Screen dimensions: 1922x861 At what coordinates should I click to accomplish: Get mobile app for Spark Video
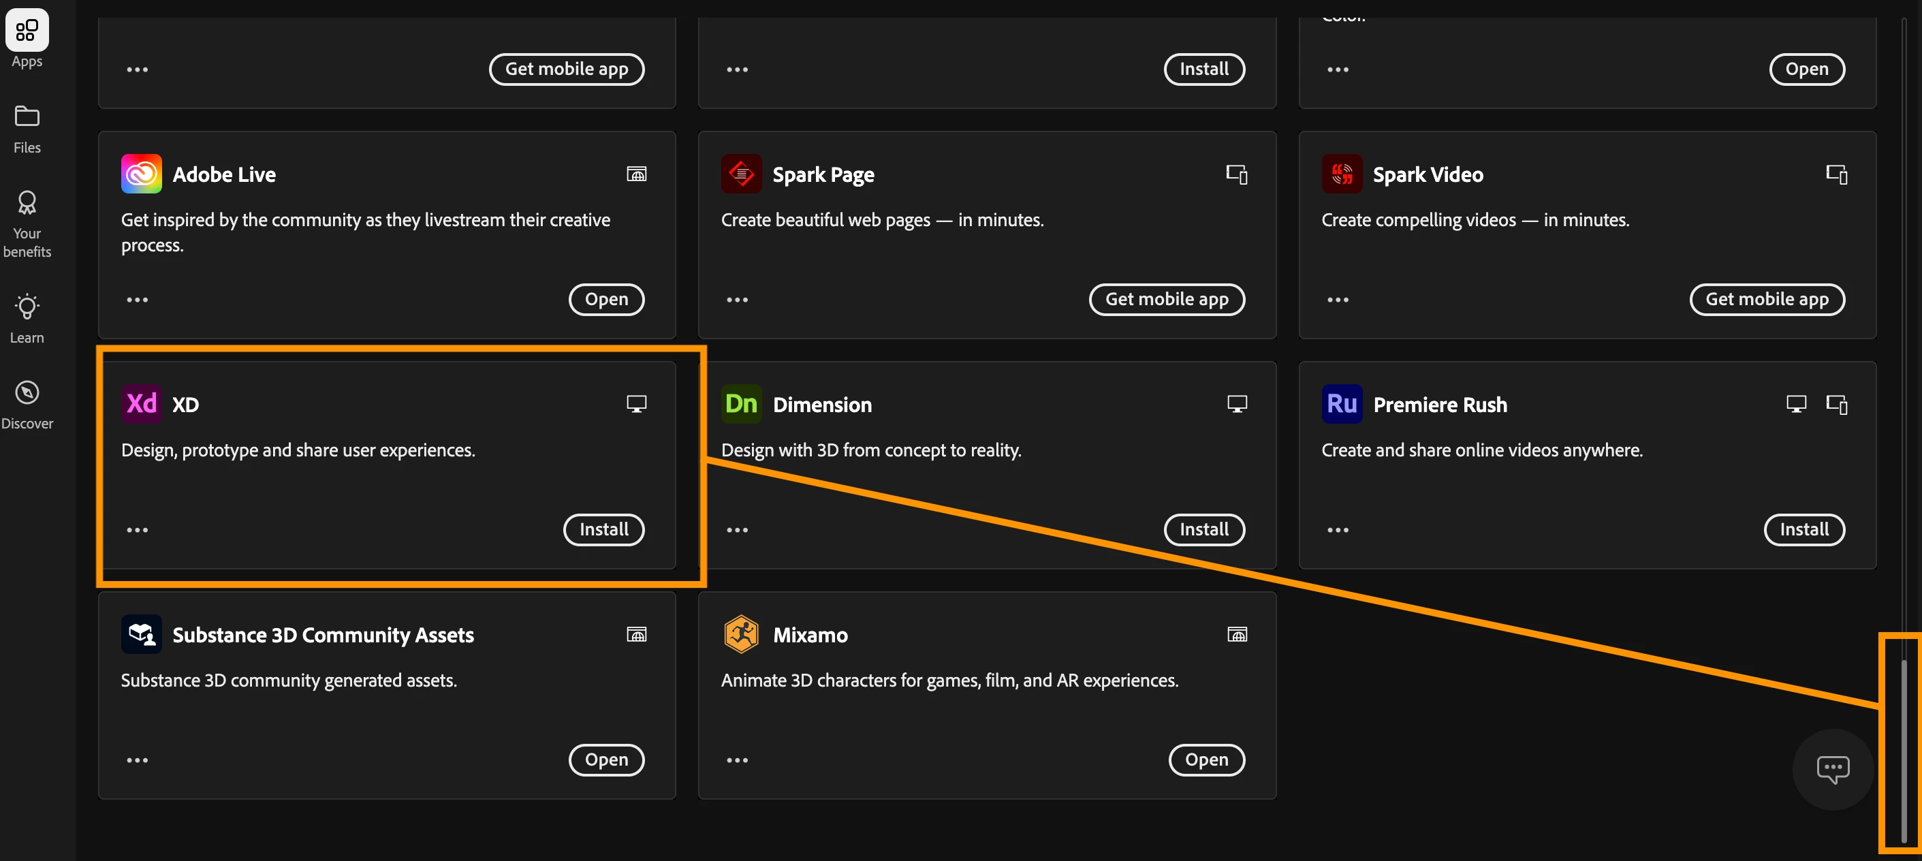(1766, 299)
